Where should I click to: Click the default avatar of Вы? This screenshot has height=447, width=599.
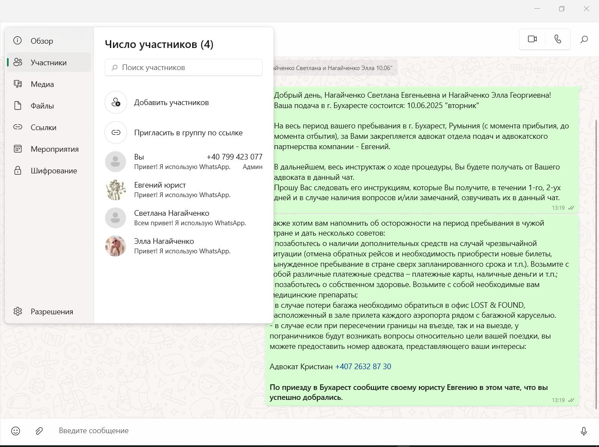(x=116, y=161)
